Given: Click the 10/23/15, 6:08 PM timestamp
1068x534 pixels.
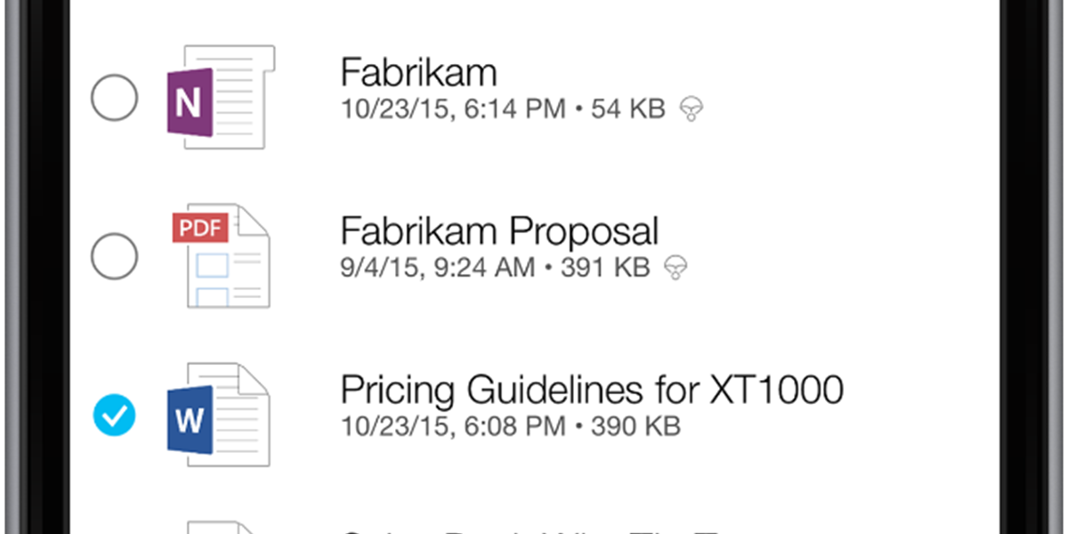Looking at the screenshot, I should (x=452, y=425).
